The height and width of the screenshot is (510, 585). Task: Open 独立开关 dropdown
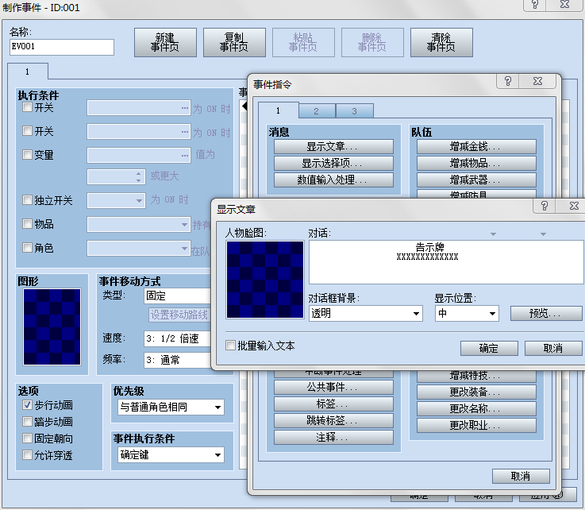116,200
